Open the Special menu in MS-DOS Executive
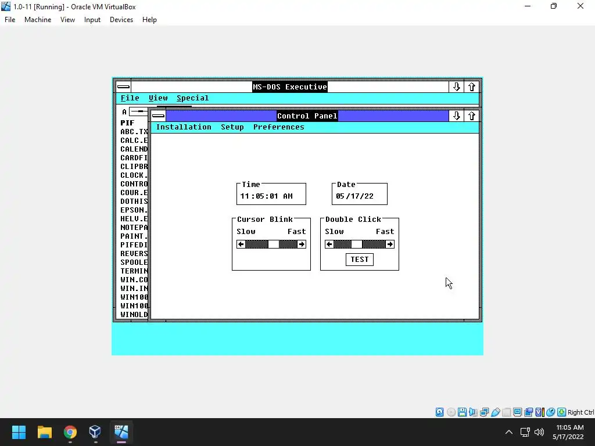595x446 pixels. 192,98
